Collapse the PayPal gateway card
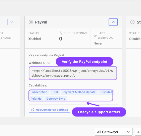Screen dimensions: 141x136 click(x=113, y=22)
